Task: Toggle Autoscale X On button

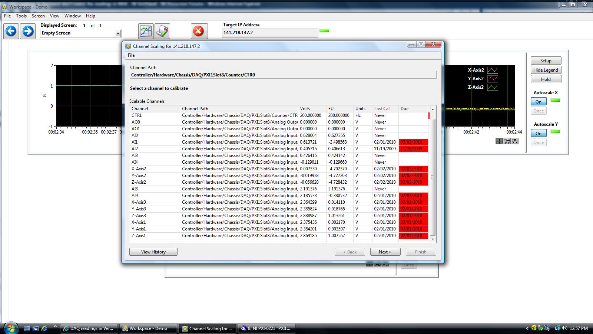Action: click(538, 102)
